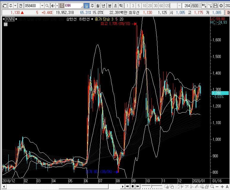Click the fast-forward double-arrow button

(138, 186)
